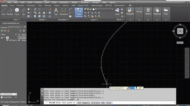Switch to the Manage ribbon tab

click(x=48, y=5)
